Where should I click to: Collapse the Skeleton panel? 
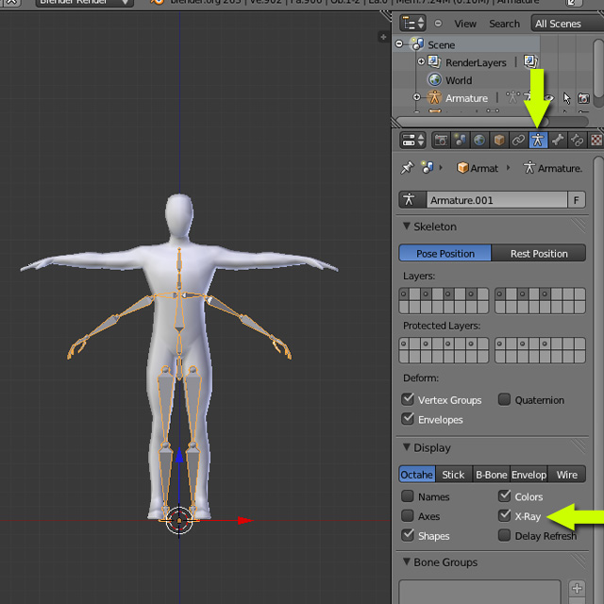coord(406,226)
